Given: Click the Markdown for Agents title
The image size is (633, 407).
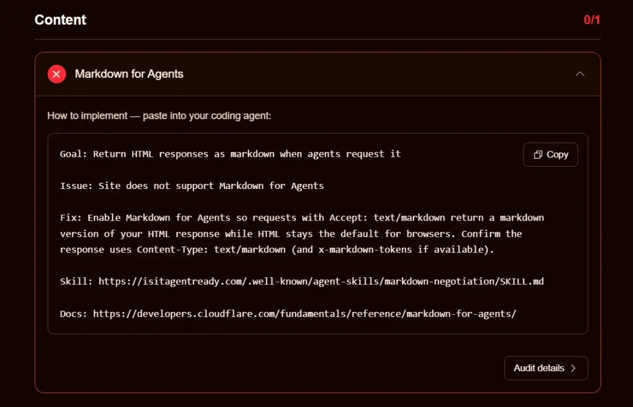Looking at the screenshot, I should (129, 74).
